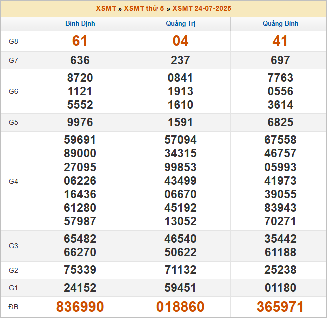This screenshot has height=318, width=327.
Task: Click special prize 018860
Action: pyautogui.click(x=180, y=307)
